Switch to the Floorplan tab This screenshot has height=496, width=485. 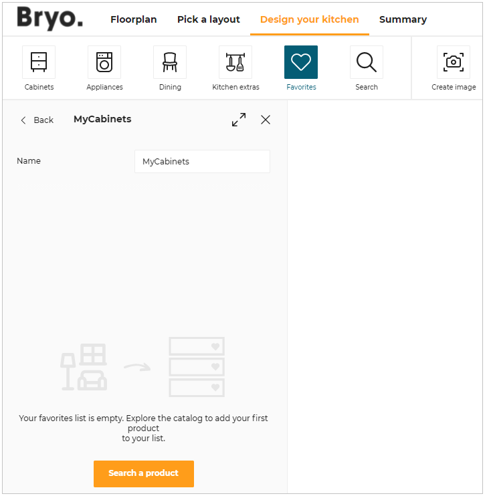tap(134, 19)
